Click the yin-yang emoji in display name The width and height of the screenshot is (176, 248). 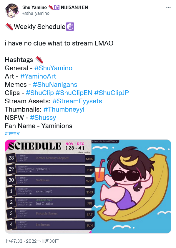point(57,7)
